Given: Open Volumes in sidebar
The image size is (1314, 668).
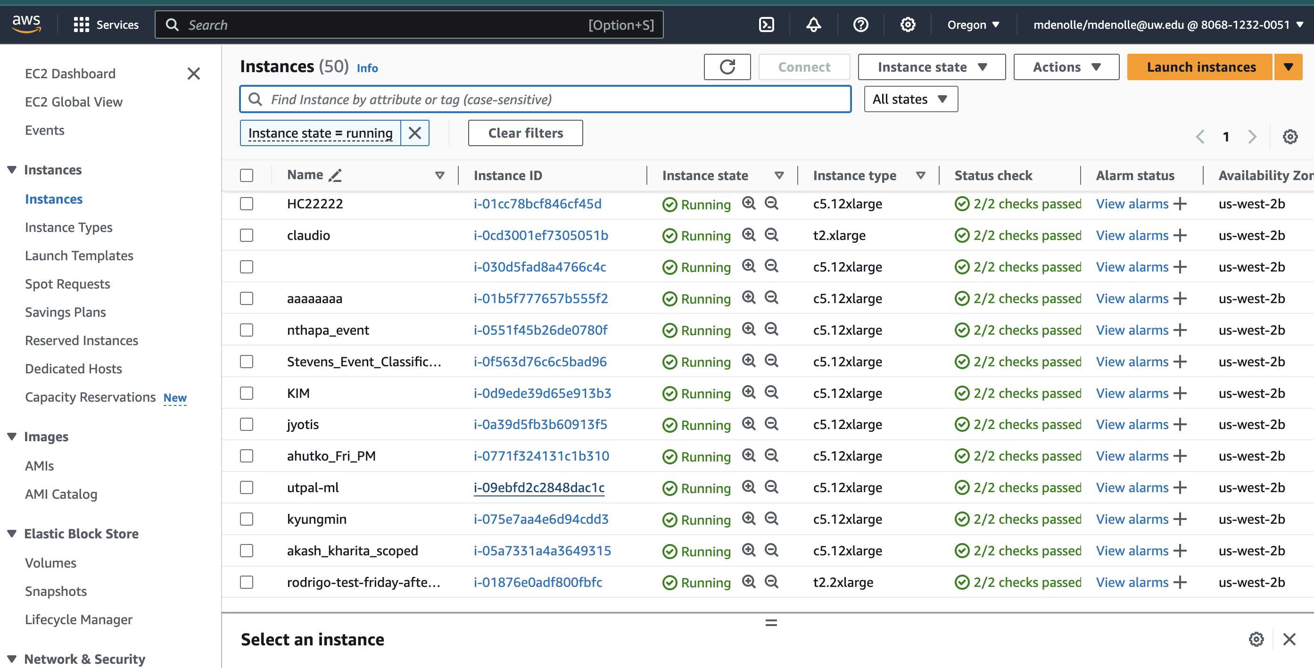Looking at the screenshot, I should pyautogui.click(x=50, y=563).
